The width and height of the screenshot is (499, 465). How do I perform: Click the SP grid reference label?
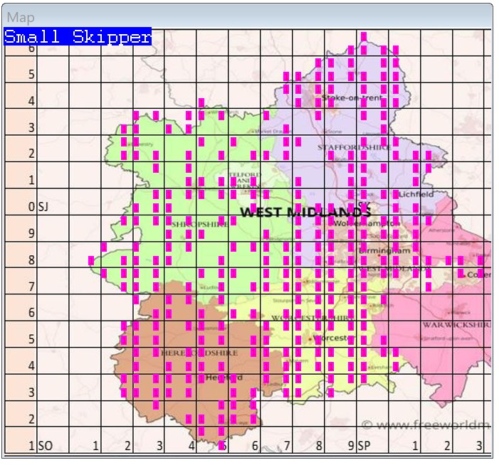click(x=364, y=446)
